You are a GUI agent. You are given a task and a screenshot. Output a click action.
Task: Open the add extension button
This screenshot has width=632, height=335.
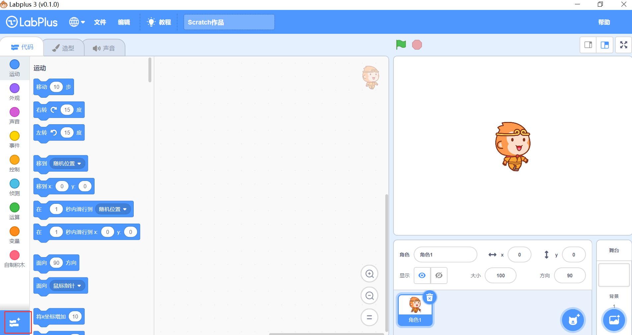(x=15, y=322)
